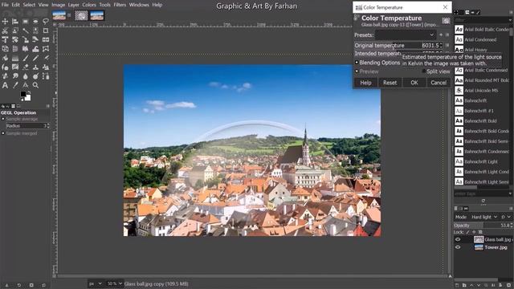
Task: Click the Help button in dialog
Action: tap(365, 83)
